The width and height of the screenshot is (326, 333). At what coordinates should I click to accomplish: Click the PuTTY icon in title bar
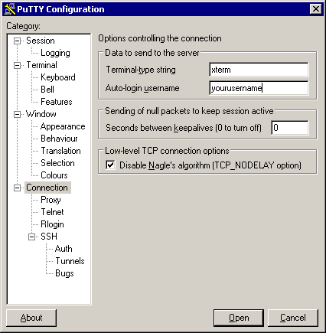10,9
